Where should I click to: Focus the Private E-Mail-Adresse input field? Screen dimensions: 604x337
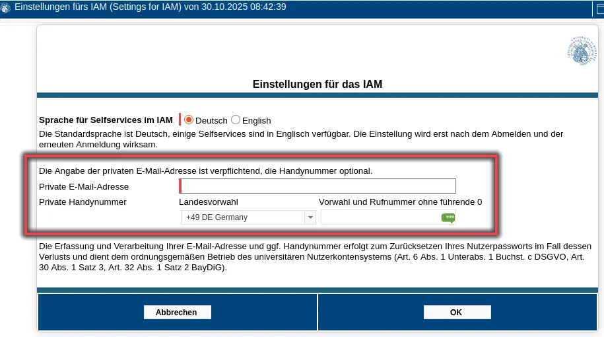pyautogui.click(x=318, y=186)
